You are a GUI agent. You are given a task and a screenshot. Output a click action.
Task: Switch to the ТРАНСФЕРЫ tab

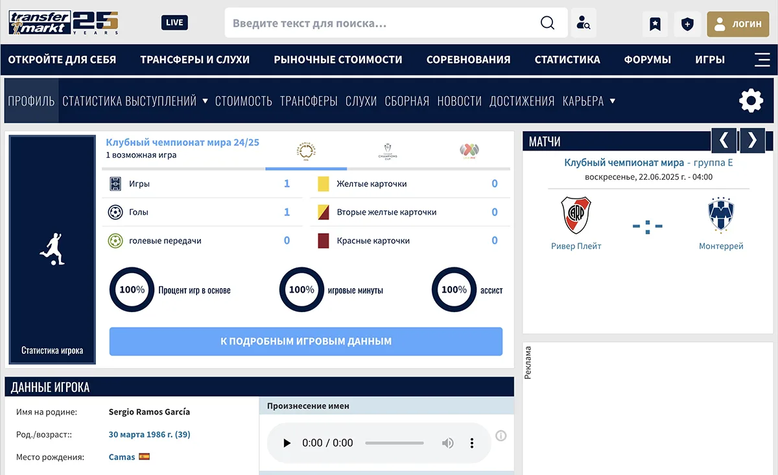[x=308, y=101]
